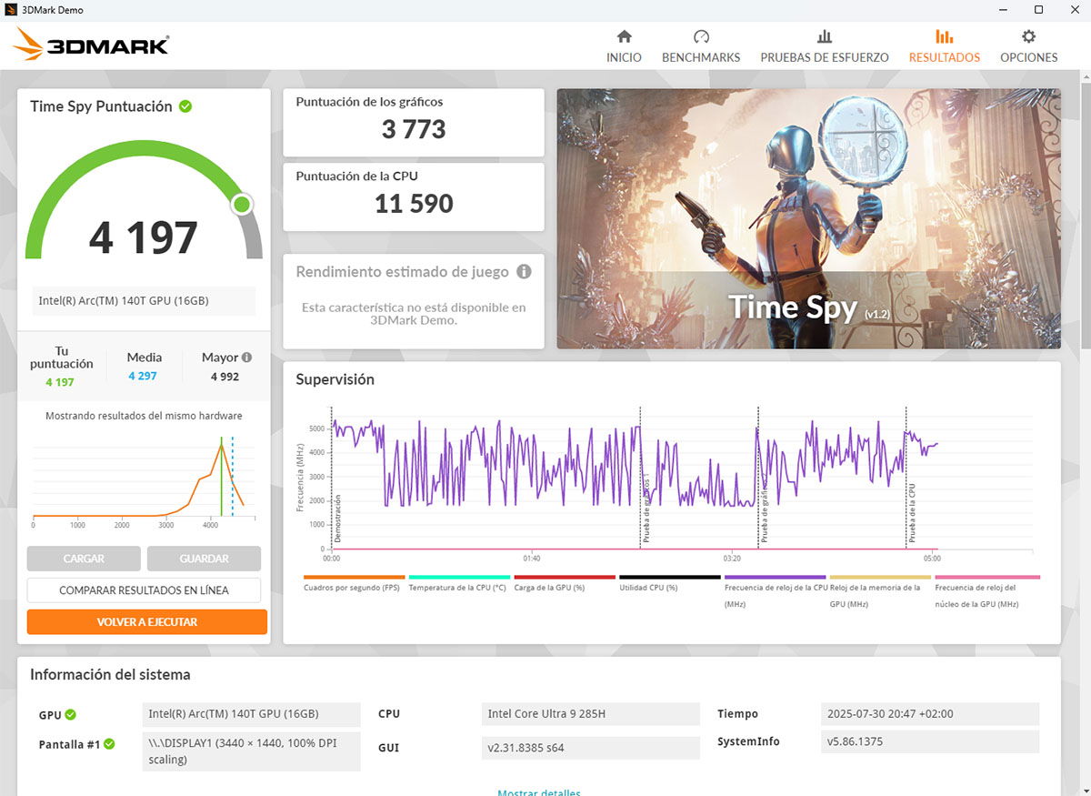The width and height of the screenshot is (1091, 796).
Task: Switch to the Resultados tab
Action: pyautogui.click(x=945, y=45)
